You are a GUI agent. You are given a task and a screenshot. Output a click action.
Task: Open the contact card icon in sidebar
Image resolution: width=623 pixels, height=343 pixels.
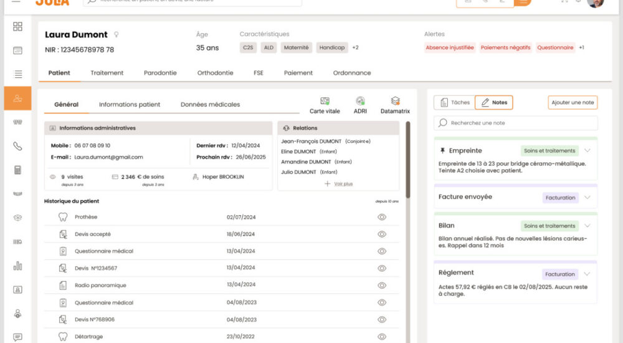pyautogui.click(x=17, y=290)
